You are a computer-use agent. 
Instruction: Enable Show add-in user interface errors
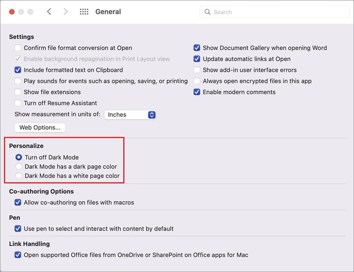(x=197, y=70)
